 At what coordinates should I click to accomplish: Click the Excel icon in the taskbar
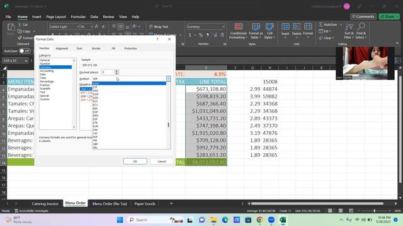[283, 220]
